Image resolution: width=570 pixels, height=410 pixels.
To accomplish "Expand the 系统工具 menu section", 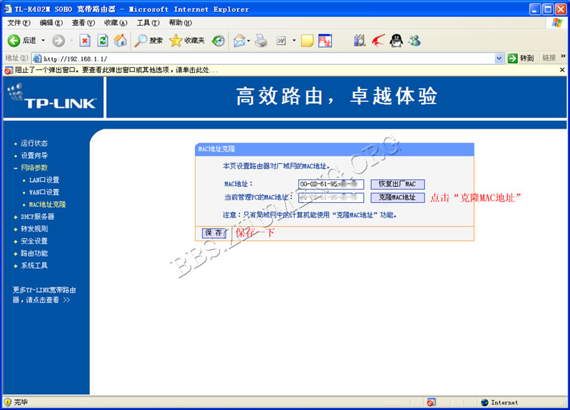I will click(x=15, y=266).
